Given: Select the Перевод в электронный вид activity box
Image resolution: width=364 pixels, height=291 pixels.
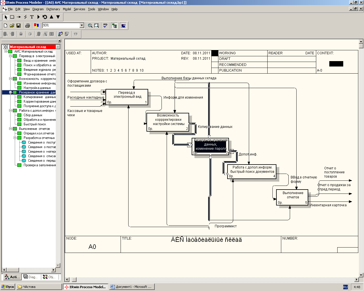Looking at the screenshot, I should click(127, 97).
